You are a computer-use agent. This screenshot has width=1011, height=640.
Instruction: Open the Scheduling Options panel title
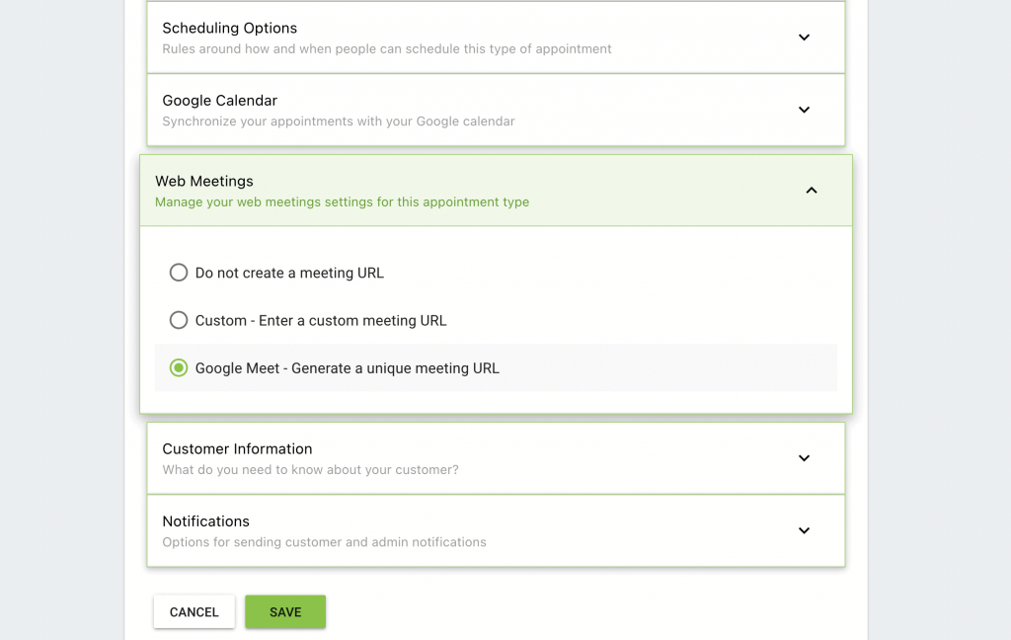coord(229,28)
